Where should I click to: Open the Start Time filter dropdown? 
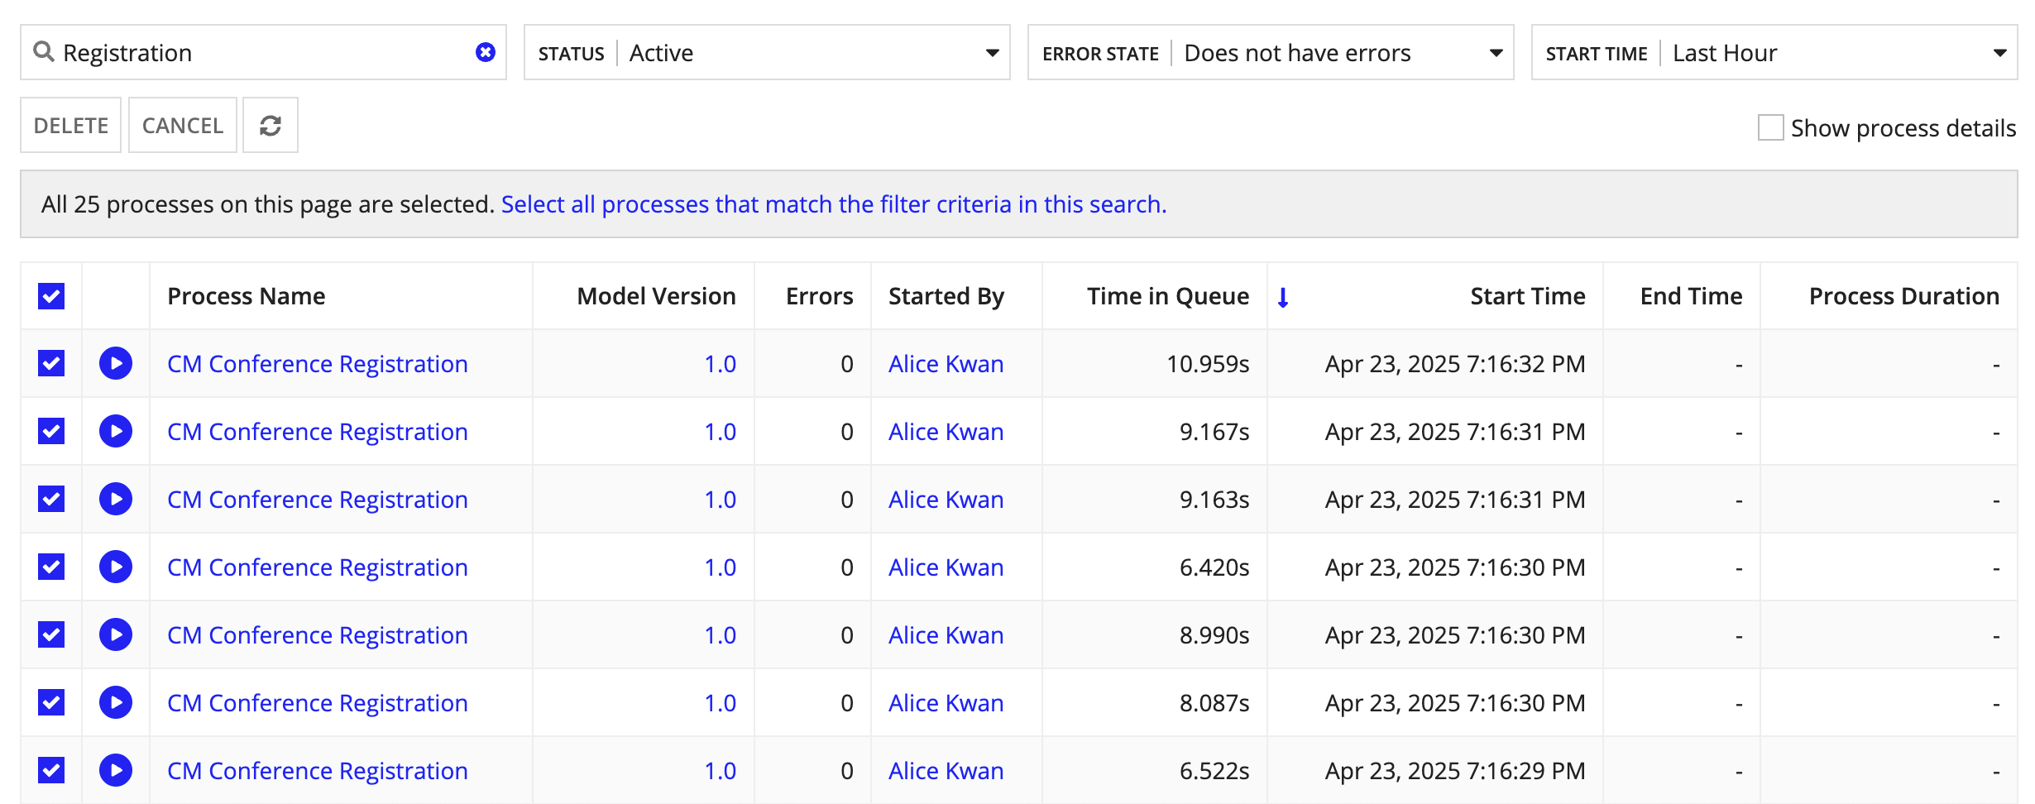click(x=1774, y=52)
